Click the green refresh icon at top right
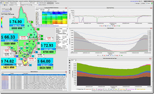This screenshot has width=154, height=94. pos(152,3)
